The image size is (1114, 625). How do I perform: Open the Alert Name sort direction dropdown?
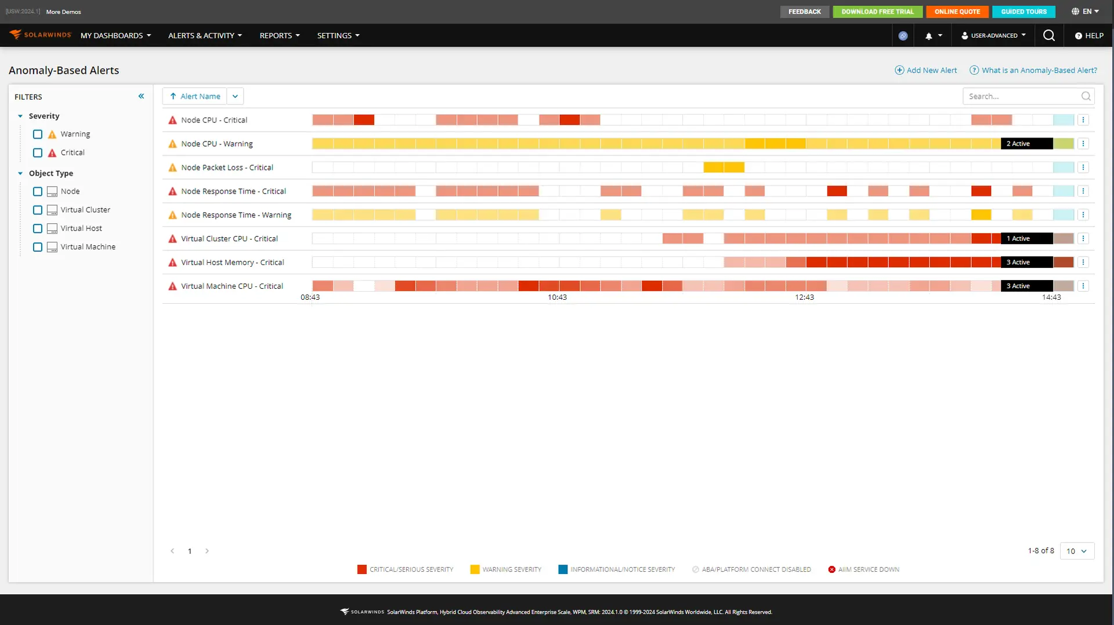[x=235, y=96]
